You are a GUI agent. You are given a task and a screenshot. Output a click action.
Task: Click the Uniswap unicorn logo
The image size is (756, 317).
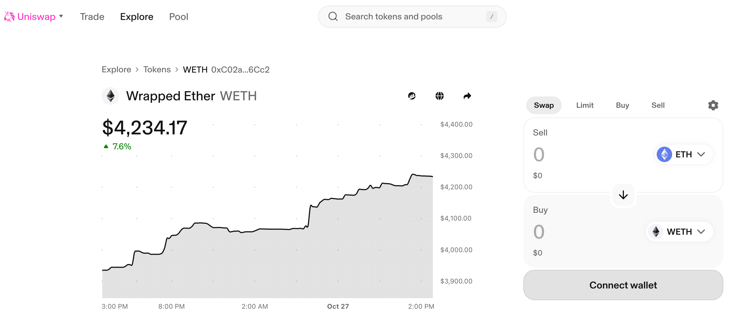click(9, 17)
